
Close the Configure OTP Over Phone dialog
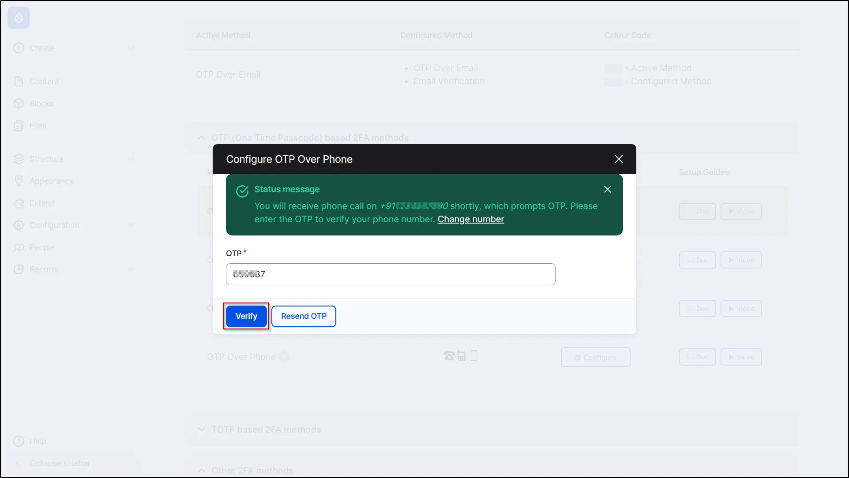pos(619,159)
